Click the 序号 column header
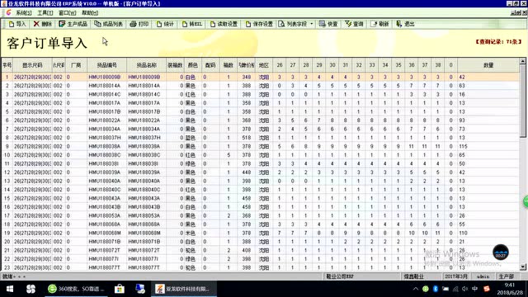The height and width of the screenshot is (297, 528). (x=7, y=65)
